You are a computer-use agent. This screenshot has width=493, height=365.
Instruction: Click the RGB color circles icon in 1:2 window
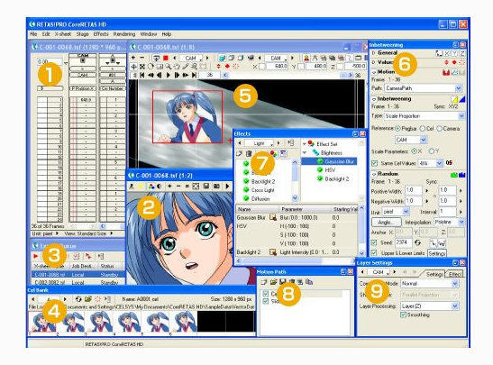coord(151,187)
